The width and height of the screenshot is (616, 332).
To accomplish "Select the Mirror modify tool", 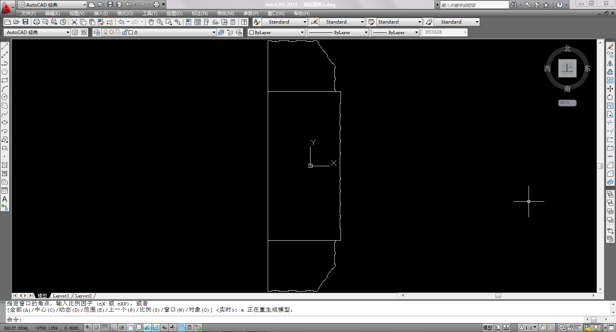I will tap(610, 63).
